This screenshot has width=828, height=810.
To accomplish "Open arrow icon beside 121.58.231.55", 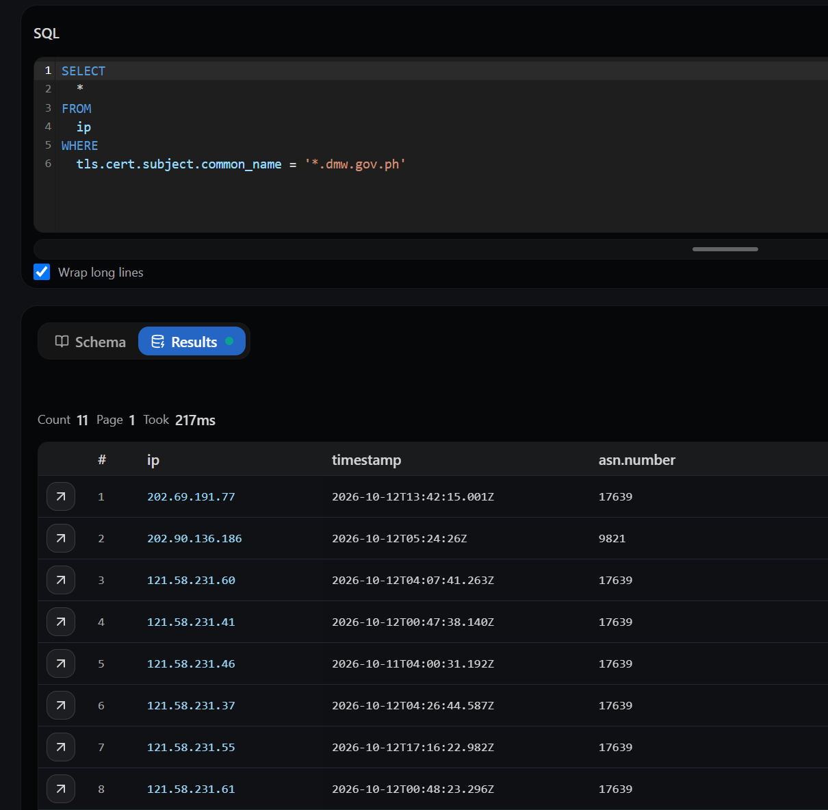I will point(61,747).
